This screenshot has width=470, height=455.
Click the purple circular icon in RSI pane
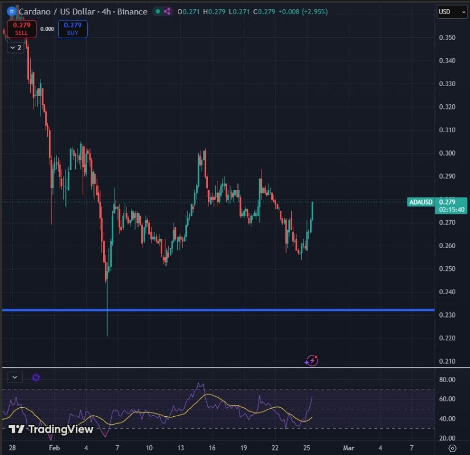pyautogui.click(x=36, y=377)
